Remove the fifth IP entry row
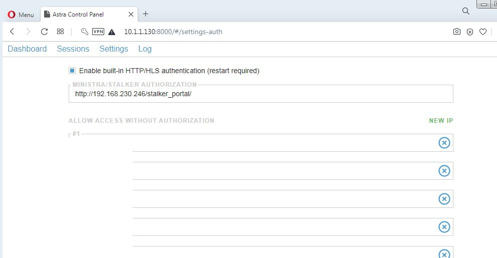This screenshot has height=258, width=497. pos(444,254)
